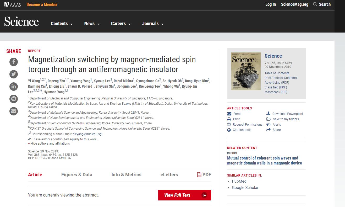Viewport: 345px width, 207px height.
Task: Click author name Hyunsoo Yang
Action: click(54, 92)
